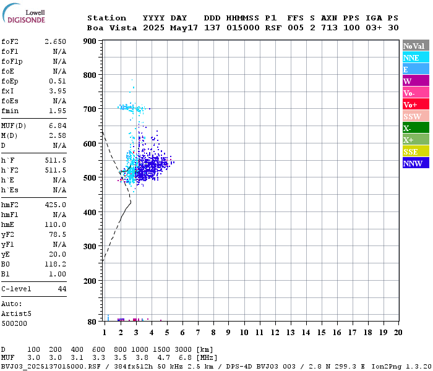Select the X+ light green legend swatch

click(x=416, y=140)
